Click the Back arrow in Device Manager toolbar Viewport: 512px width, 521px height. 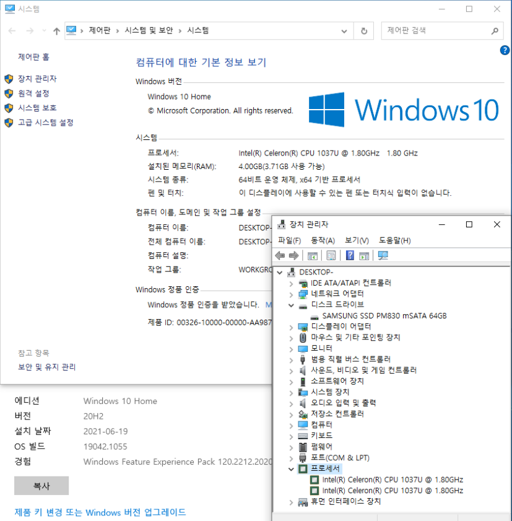[x=280, y=255]
